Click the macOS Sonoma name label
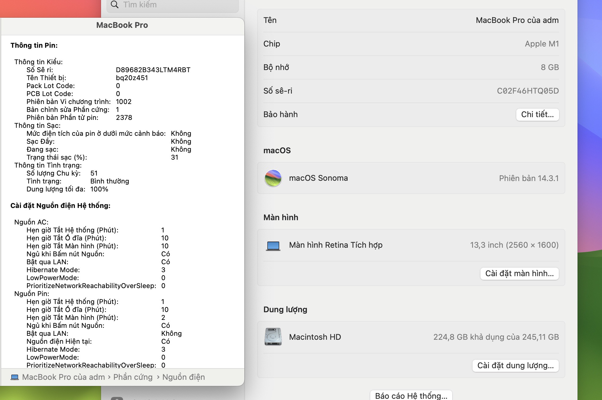The image size is (602, 400). click(x=318, y=178)
